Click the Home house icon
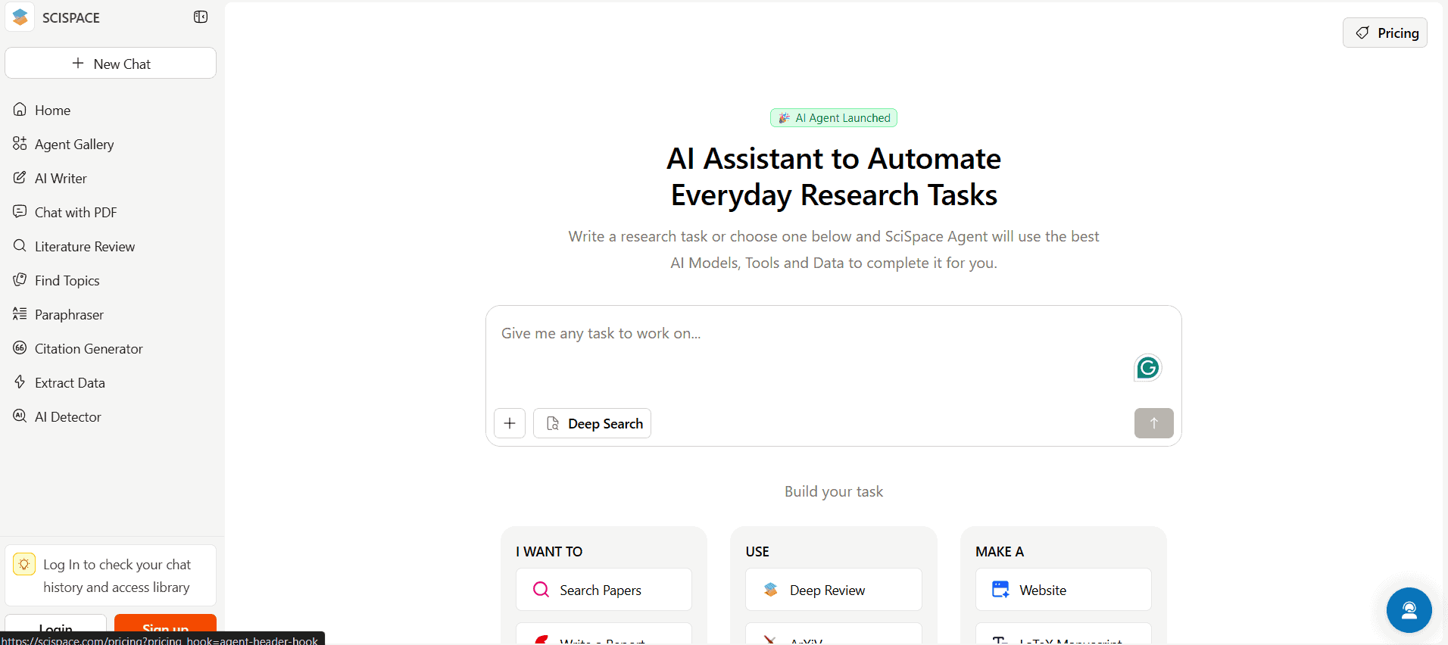1448x645 pixels. point(20,109)
